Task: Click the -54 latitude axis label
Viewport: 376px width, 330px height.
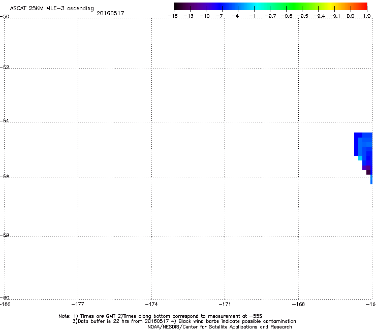Action: [5, 121]
